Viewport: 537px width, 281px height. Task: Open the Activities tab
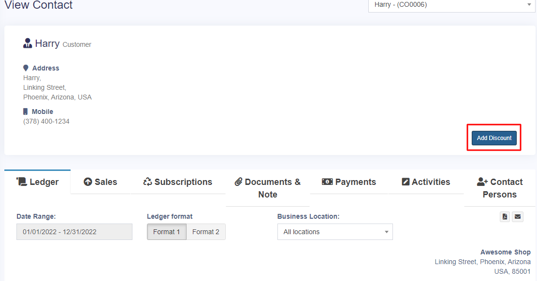pos(426,182)
